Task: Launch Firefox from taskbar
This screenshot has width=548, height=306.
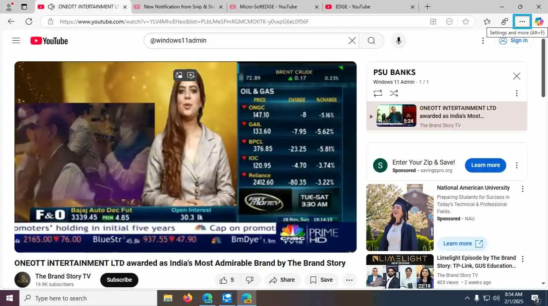Action: point(188,298)
